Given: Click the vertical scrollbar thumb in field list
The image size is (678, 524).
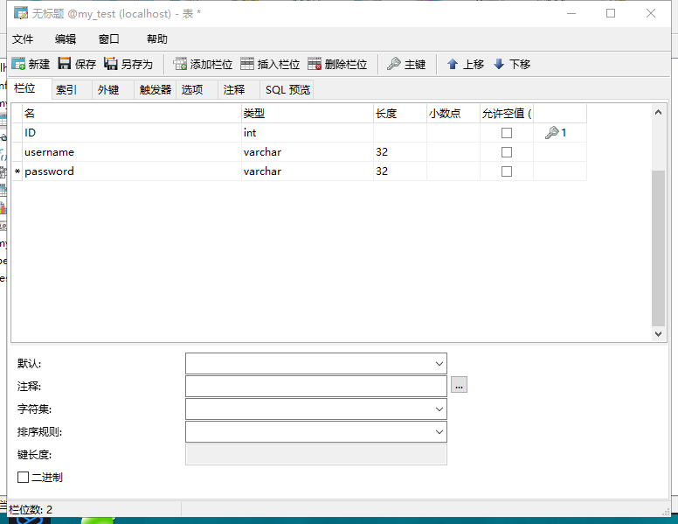Looking at the screenshot, I should coord(658,248).
